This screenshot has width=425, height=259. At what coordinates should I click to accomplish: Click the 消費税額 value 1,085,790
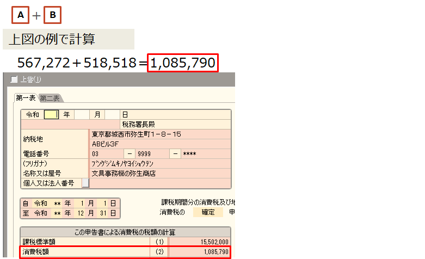pyautogui.click(x=200, y=252)
